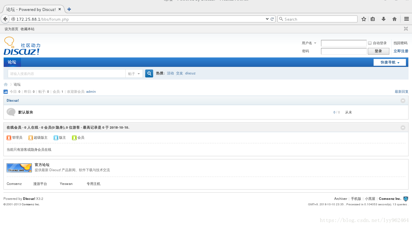The height and width of the screenshot is (226, 412).
Task: Collapse the 在线会员 online members section
Action: 403,128
